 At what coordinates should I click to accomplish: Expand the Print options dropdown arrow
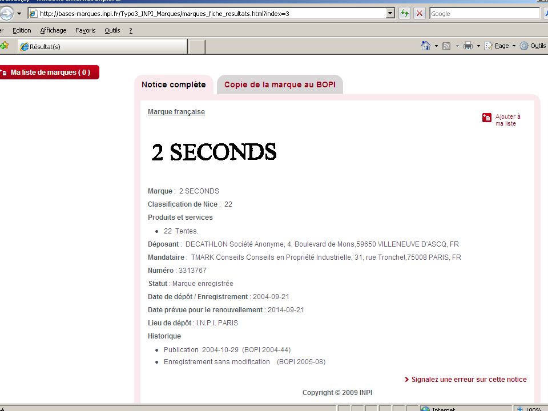(478, 46)
